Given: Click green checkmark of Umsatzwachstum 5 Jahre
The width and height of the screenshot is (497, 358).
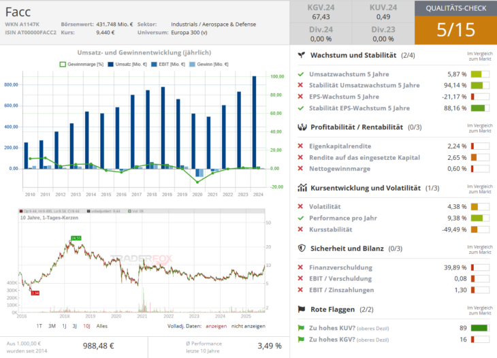Looking at the screenshot, I should [x=301, y=74].
